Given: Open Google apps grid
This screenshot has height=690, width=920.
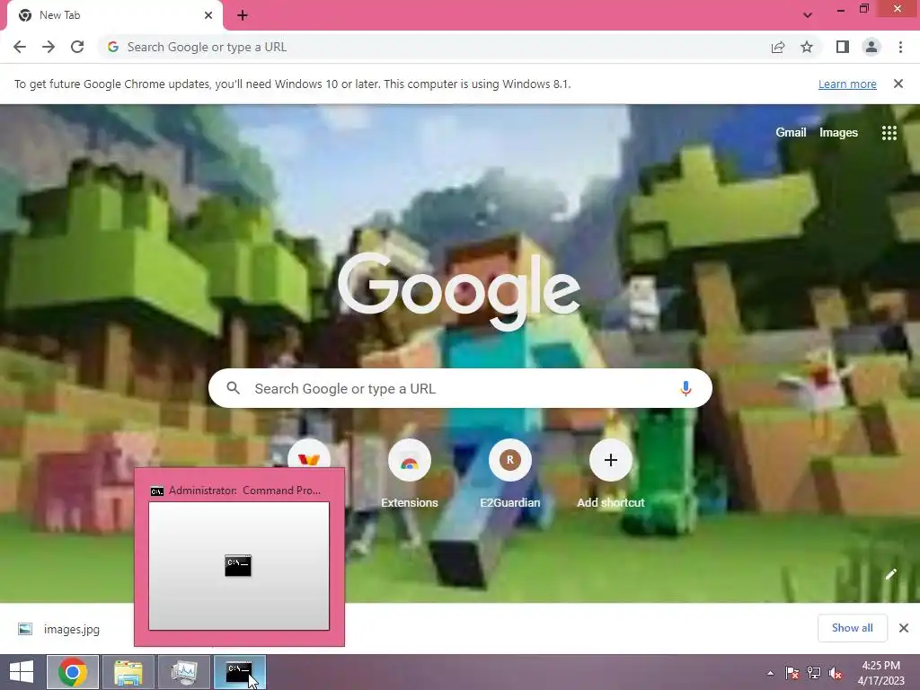Looking at the screenshot, I should coord(889,133).
